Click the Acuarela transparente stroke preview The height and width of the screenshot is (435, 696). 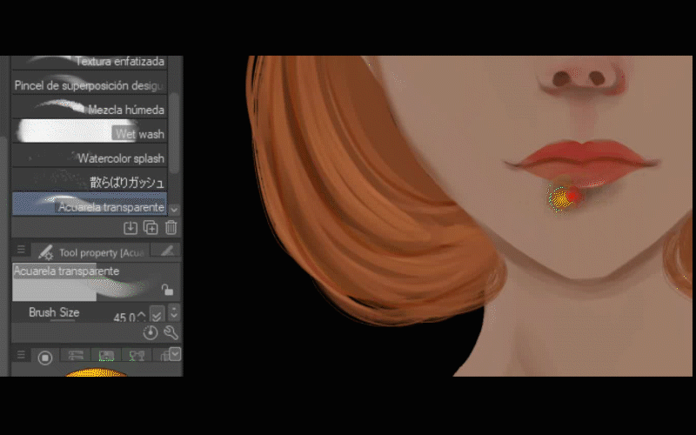96,282
